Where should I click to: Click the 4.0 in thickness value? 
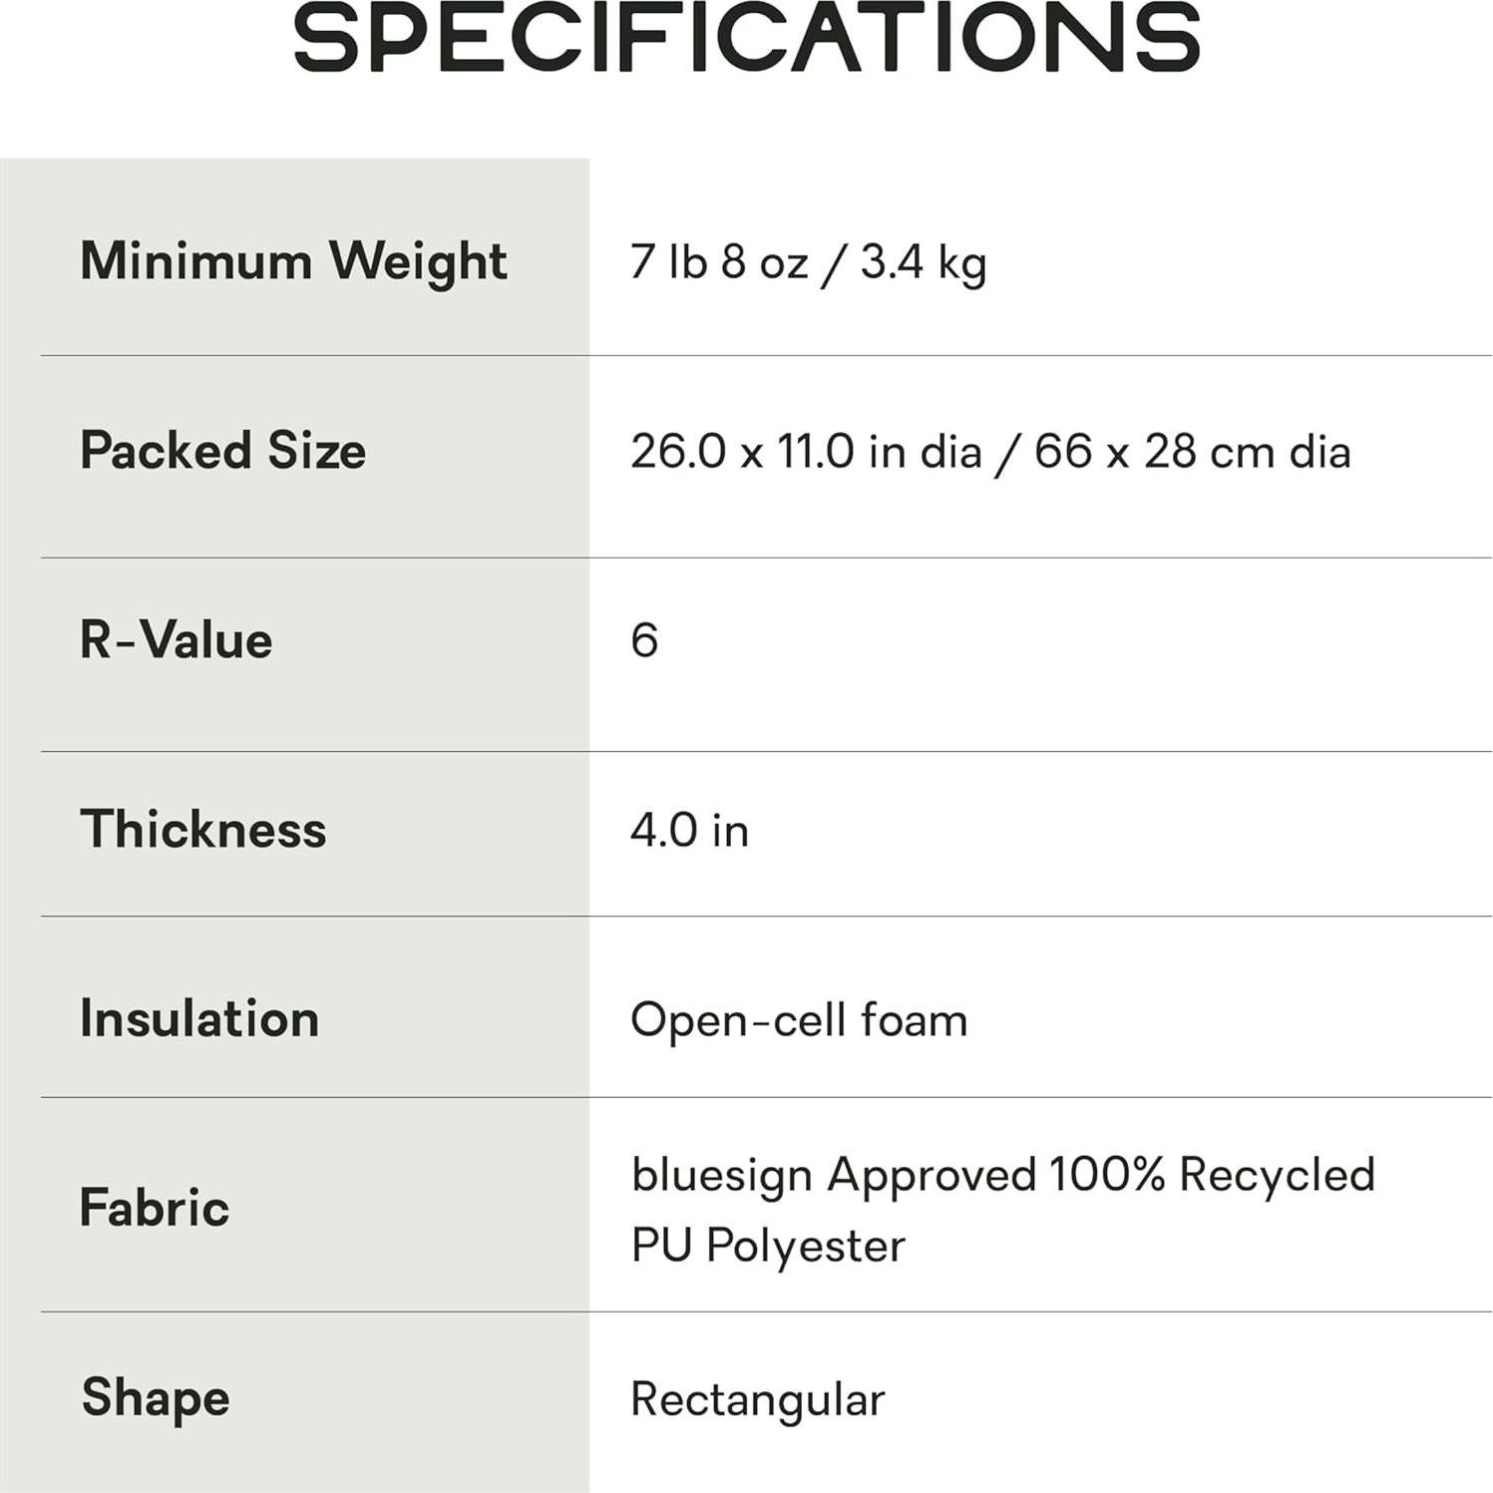pos(689,830)
